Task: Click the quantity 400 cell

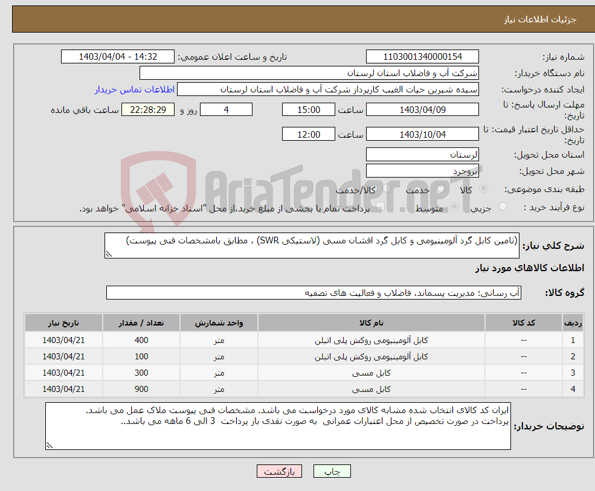Action: click(141, 341)
